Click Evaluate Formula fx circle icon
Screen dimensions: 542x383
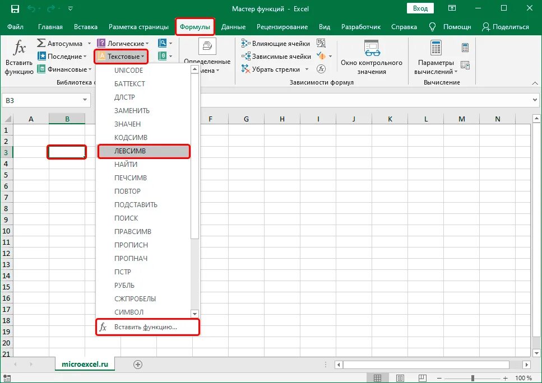click(x=321, y=69)
